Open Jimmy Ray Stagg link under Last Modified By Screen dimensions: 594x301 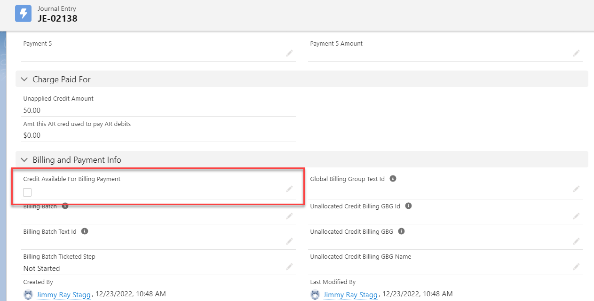coord(350,294)
